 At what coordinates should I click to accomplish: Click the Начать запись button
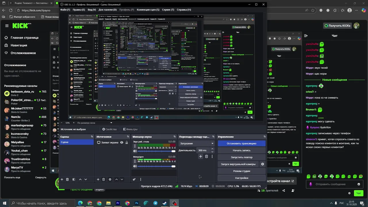(x=241, y=150)
